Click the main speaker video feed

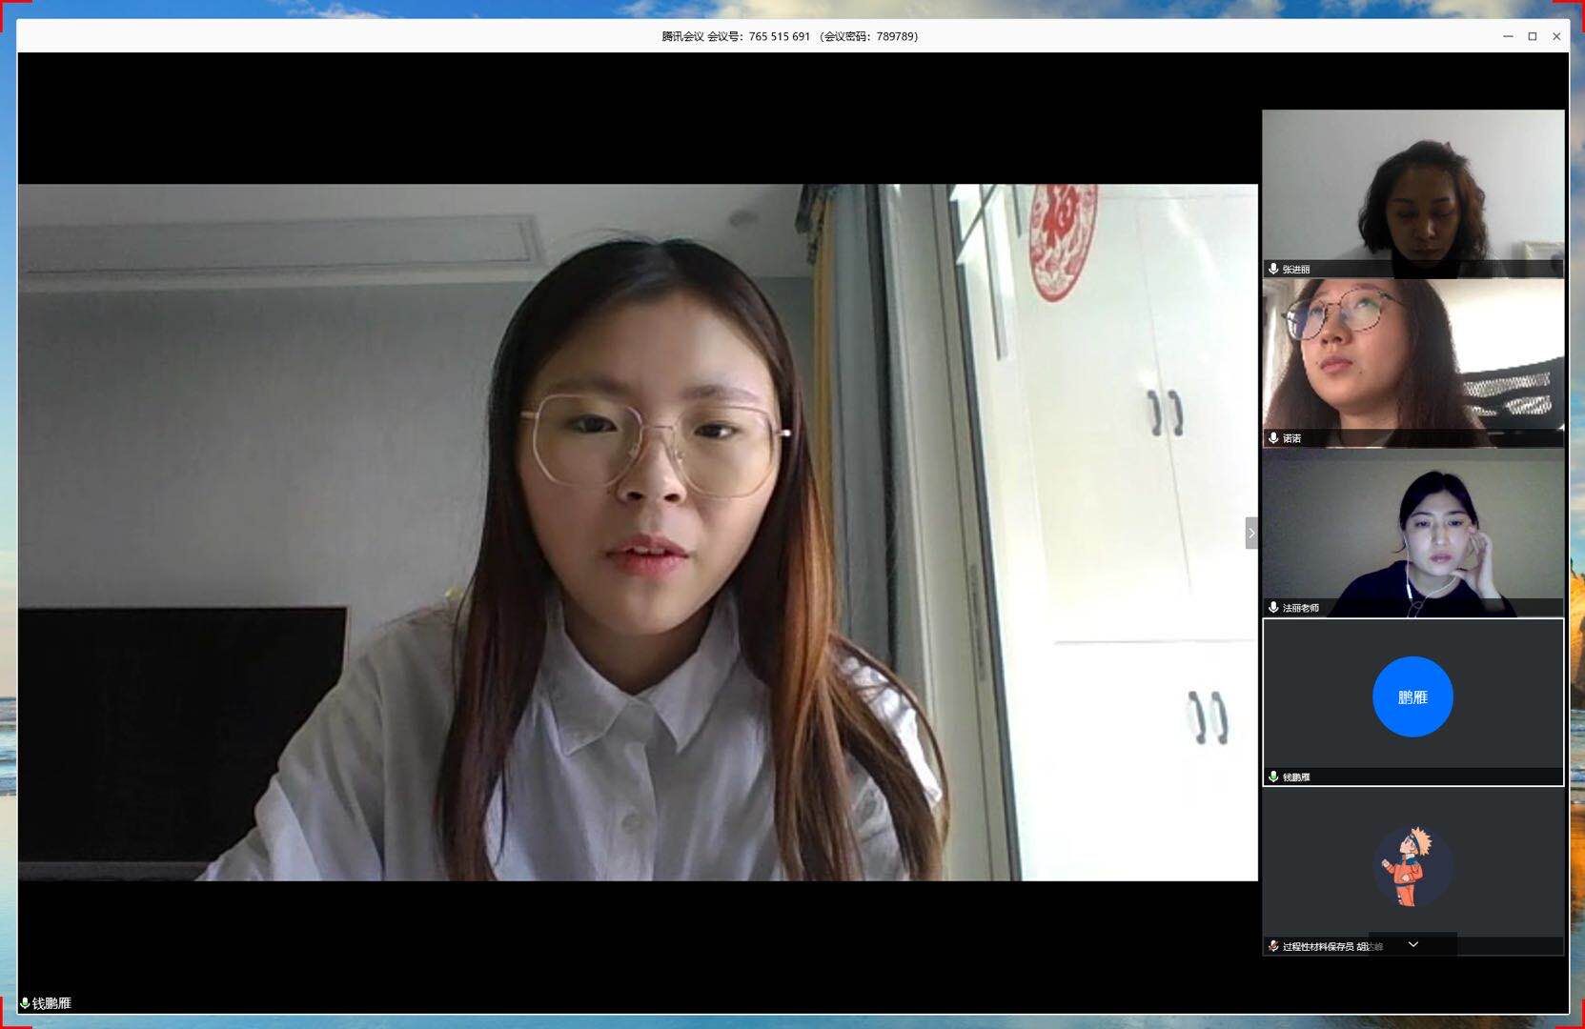637,532
